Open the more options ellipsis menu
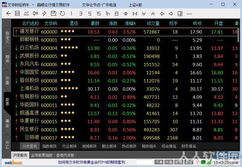The width and height of the screenshot is (242, 167). click(x=189, y=14)
